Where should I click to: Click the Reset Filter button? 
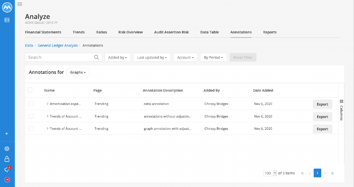243,58
